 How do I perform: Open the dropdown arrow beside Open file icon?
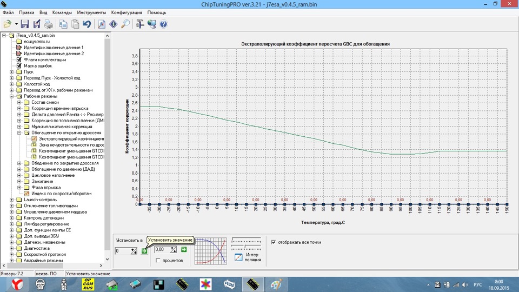click(16, 24)
